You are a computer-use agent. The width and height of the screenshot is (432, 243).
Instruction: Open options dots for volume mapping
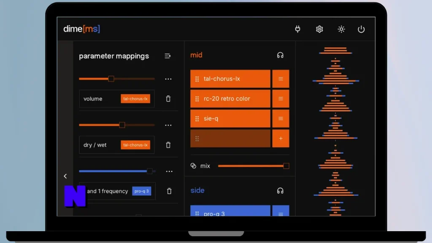168,79
